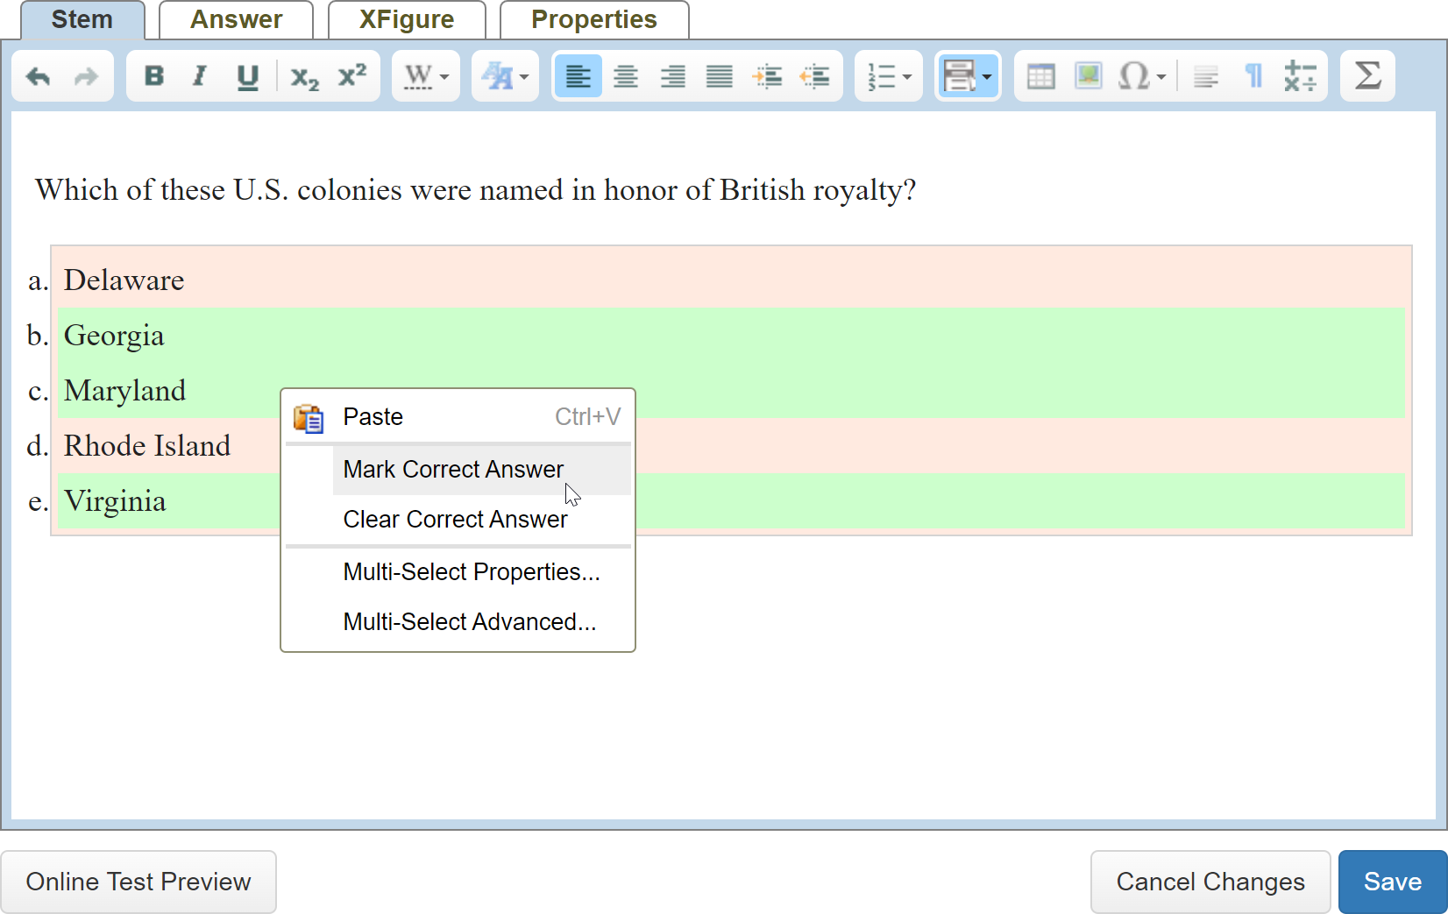Viewport: 1448px width, 914px height.
Task: Click the paste clipboard icon in menu
Action: [309, 418]
